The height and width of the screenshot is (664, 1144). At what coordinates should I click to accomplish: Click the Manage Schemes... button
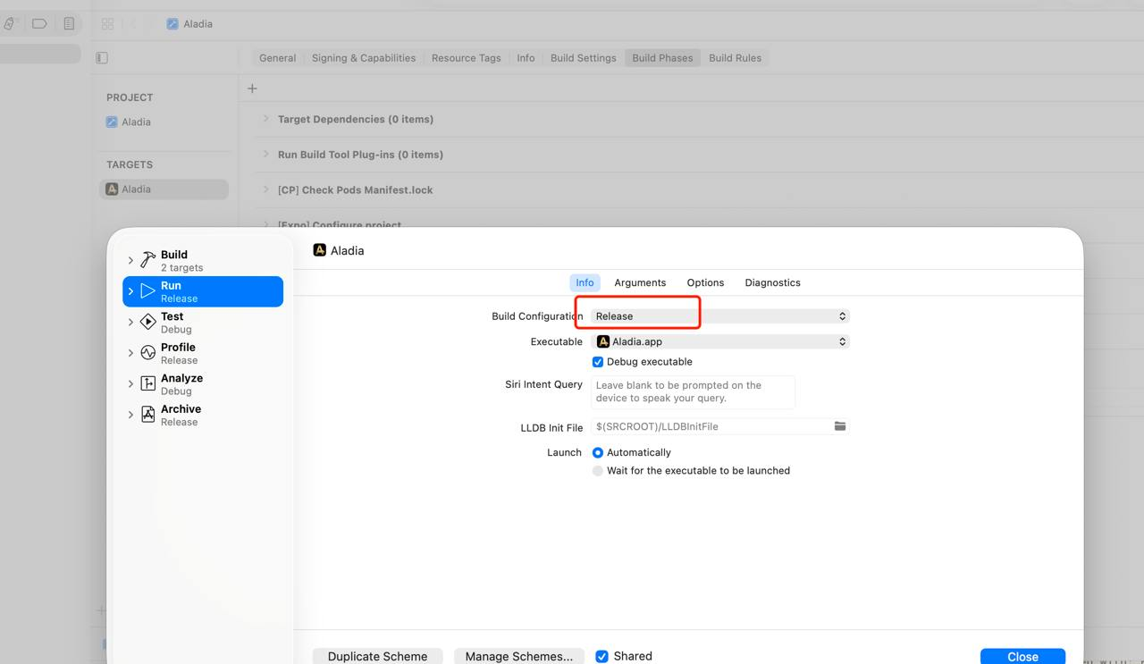[x=519, y=656]
